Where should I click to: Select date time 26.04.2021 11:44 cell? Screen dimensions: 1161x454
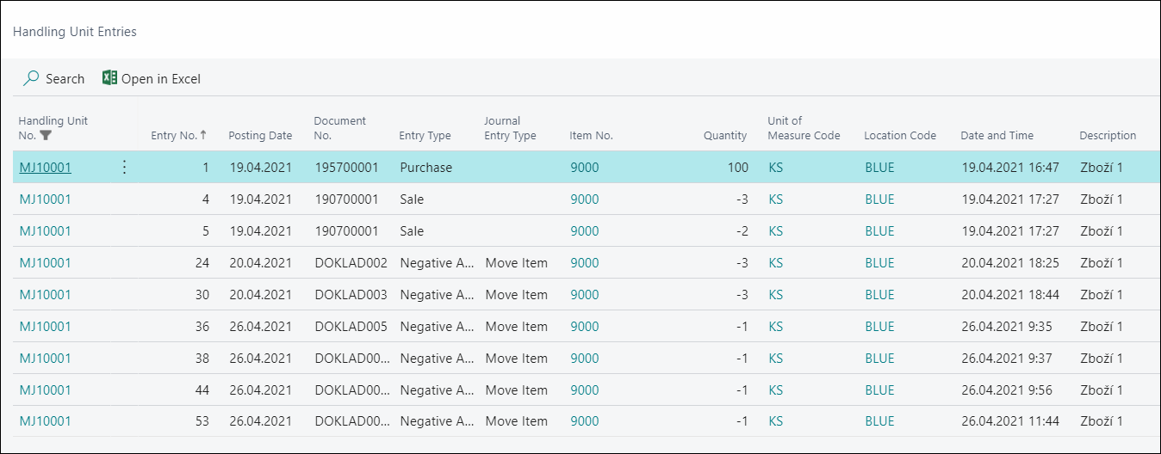[x=1010, y=421]
